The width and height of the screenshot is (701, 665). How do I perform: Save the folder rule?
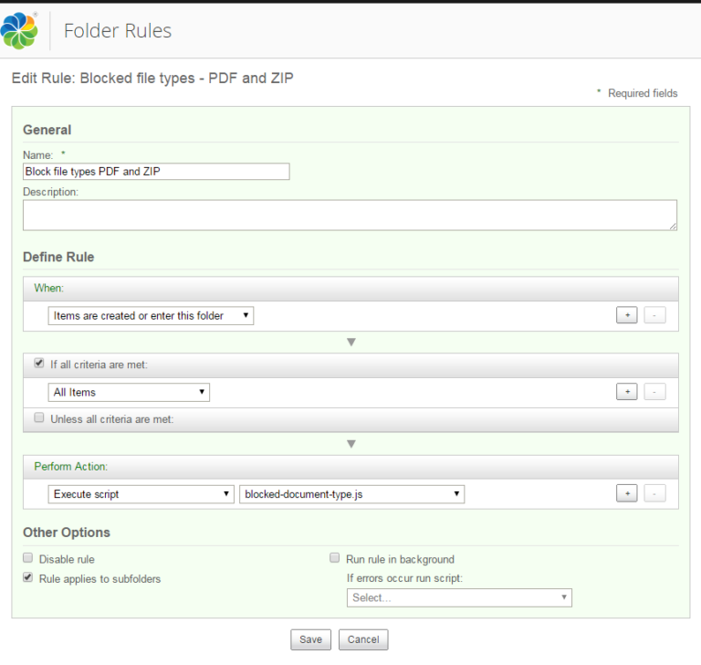click(310, 639)
